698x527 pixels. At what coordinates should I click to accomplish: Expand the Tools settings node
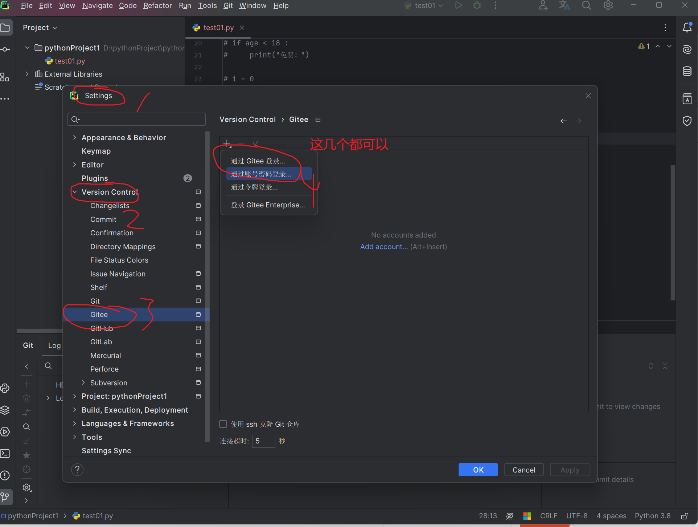(74, 437)
